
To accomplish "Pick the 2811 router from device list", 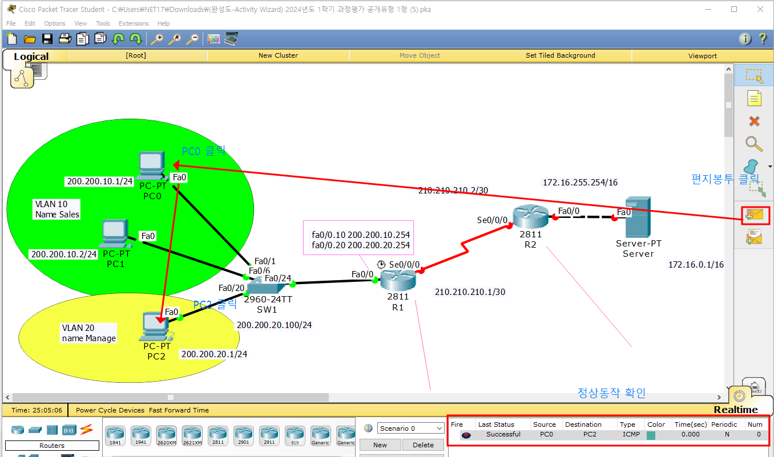I will point(217,436).
